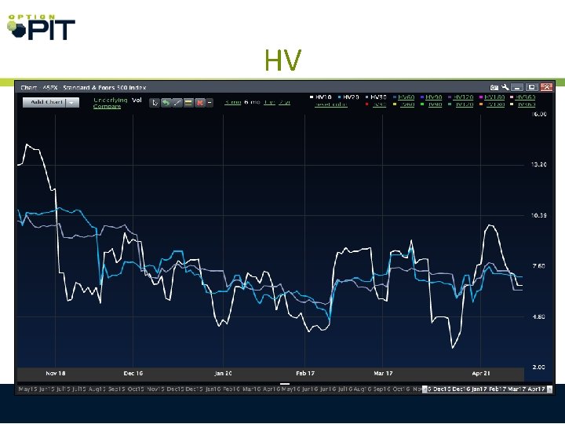Set time range to 2 yr
565x424 pixels.
coord(284,102)
